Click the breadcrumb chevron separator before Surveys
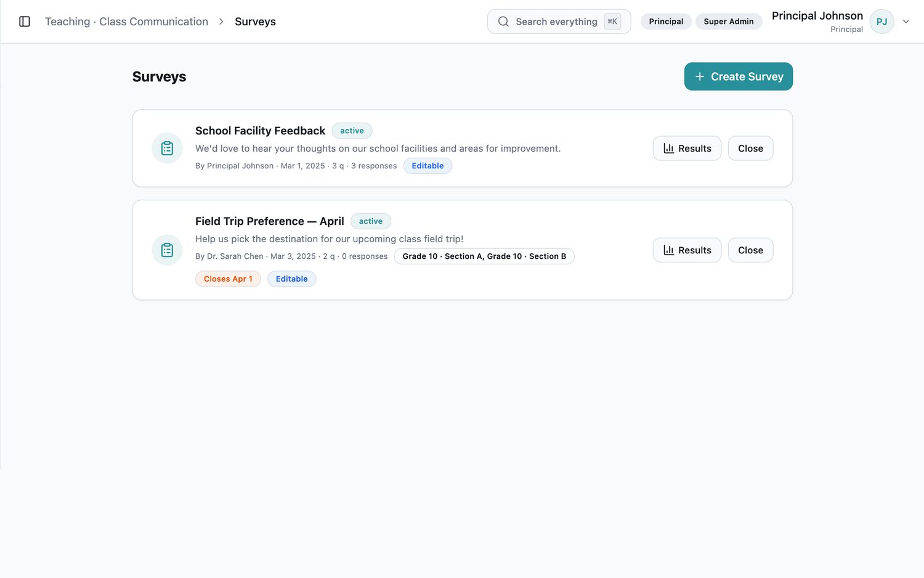This screenshot has height=578, width=924. click(x=221, y=22)
